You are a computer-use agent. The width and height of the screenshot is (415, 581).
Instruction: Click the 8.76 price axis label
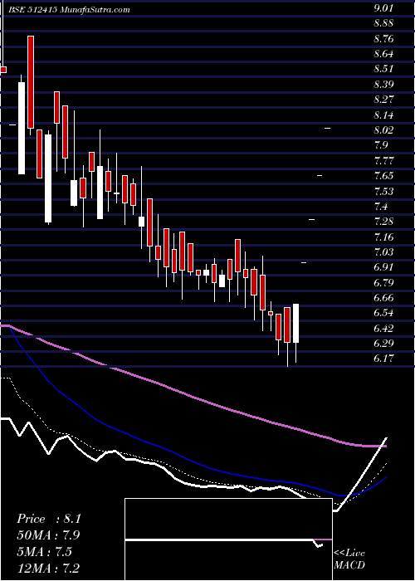383,39
